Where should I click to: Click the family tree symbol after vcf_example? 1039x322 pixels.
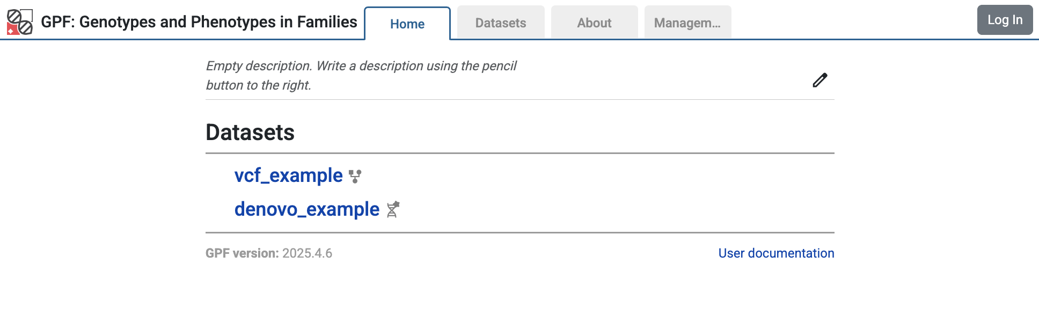click(x=355, y=176)
